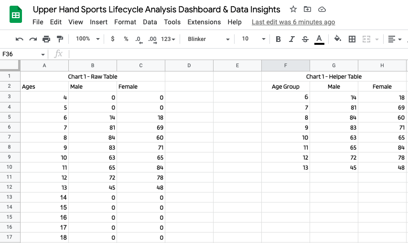The image size is (408, 243).
Task: Select cell F7 containing 10
Action: [x=286, y=137]
